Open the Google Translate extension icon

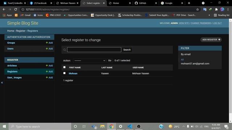205,9
